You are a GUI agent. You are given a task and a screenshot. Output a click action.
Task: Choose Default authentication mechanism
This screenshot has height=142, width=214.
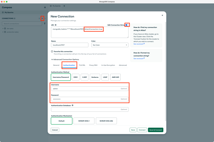click(62, 121)
